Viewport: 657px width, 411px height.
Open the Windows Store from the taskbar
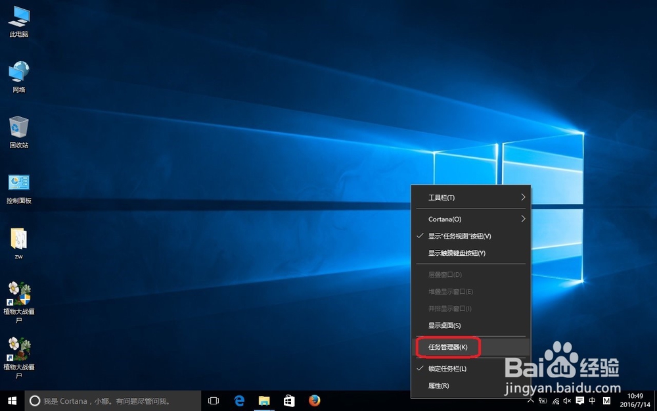(x=289, y=400)
